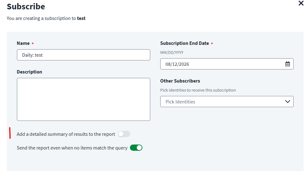Expand the Pick Identities chevron arrow
308x171 pixels.
[x=288, y=102]
